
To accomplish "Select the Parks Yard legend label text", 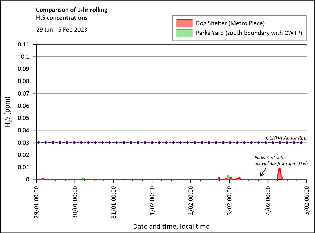I will pos(249,33).
